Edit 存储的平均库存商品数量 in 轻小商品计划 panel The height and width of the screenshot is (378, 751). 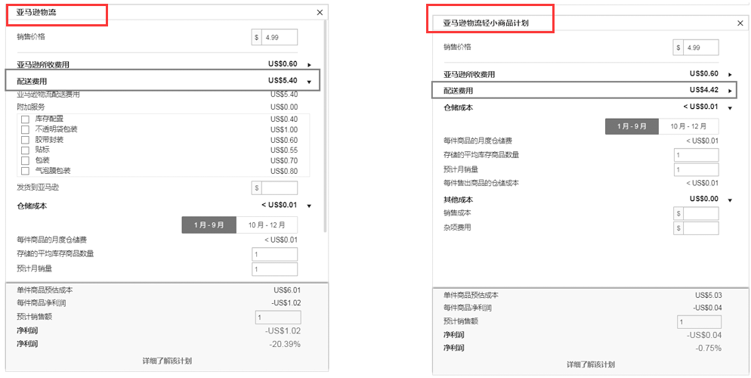click(x=697, y=155)
